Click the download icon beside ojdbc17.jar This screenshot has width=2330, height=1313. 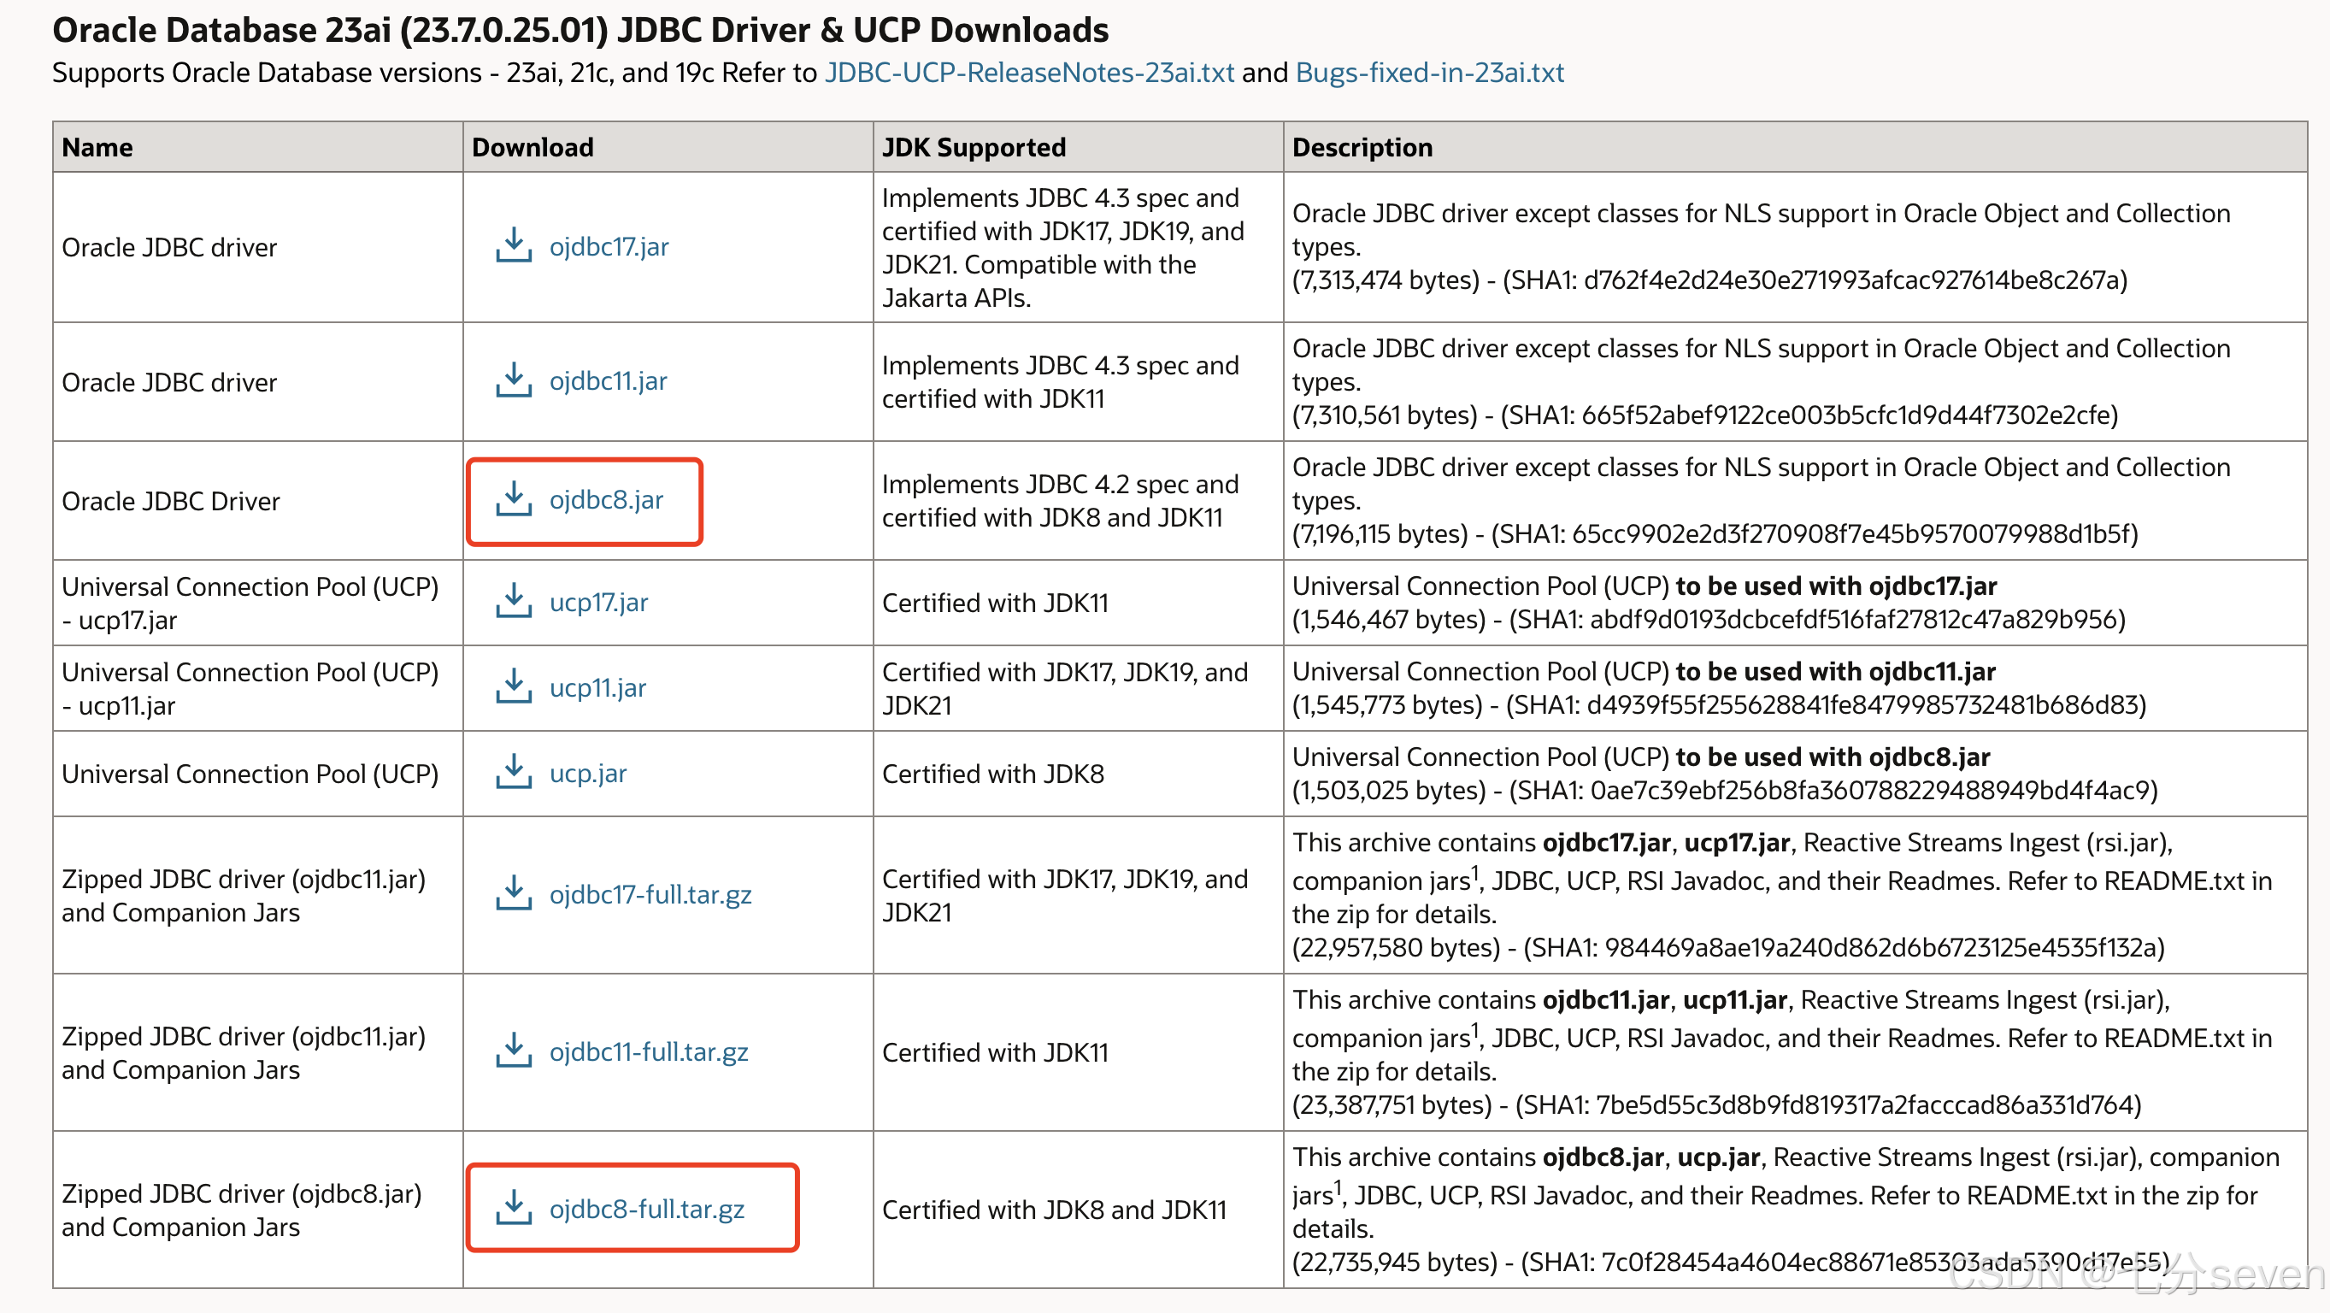[x=514, y=245]
